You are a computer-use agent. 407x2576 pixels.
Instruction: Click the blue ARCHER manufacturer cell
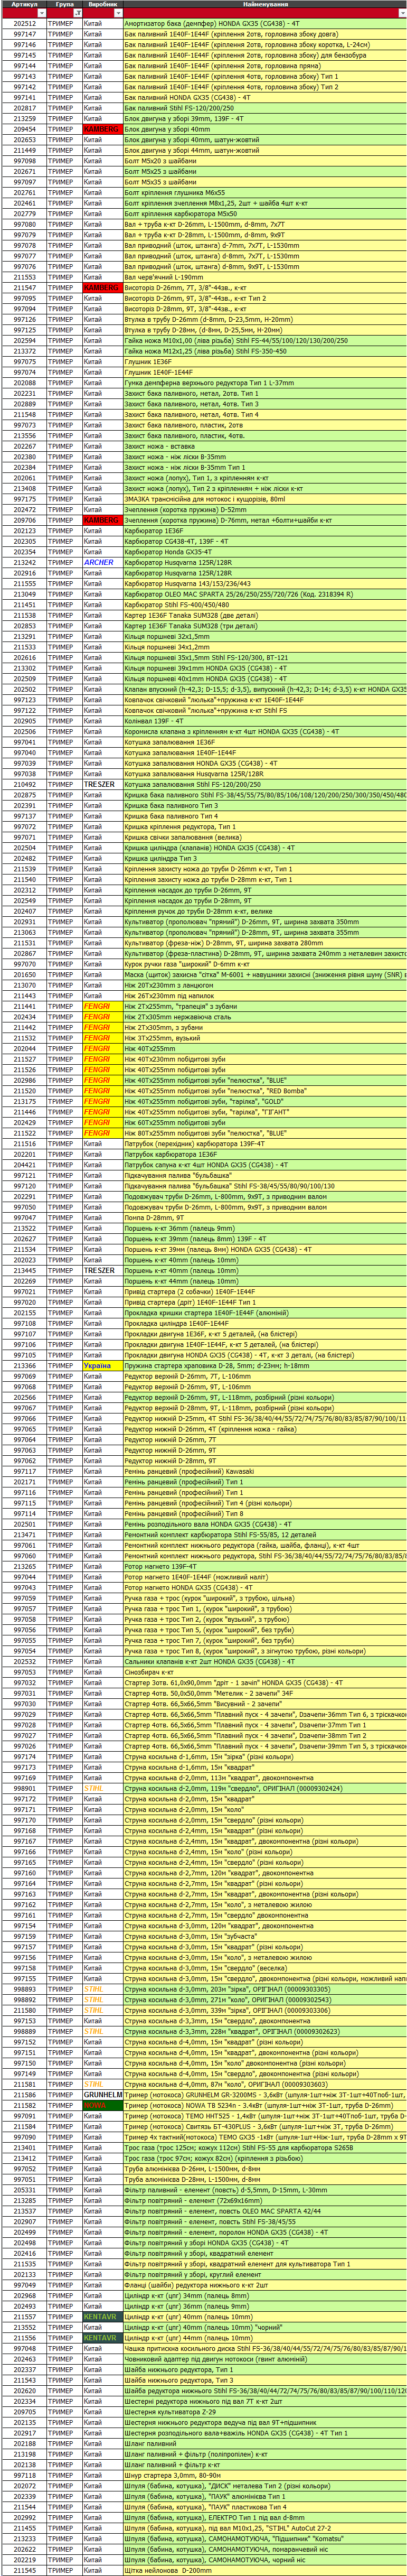coord(103,562)
